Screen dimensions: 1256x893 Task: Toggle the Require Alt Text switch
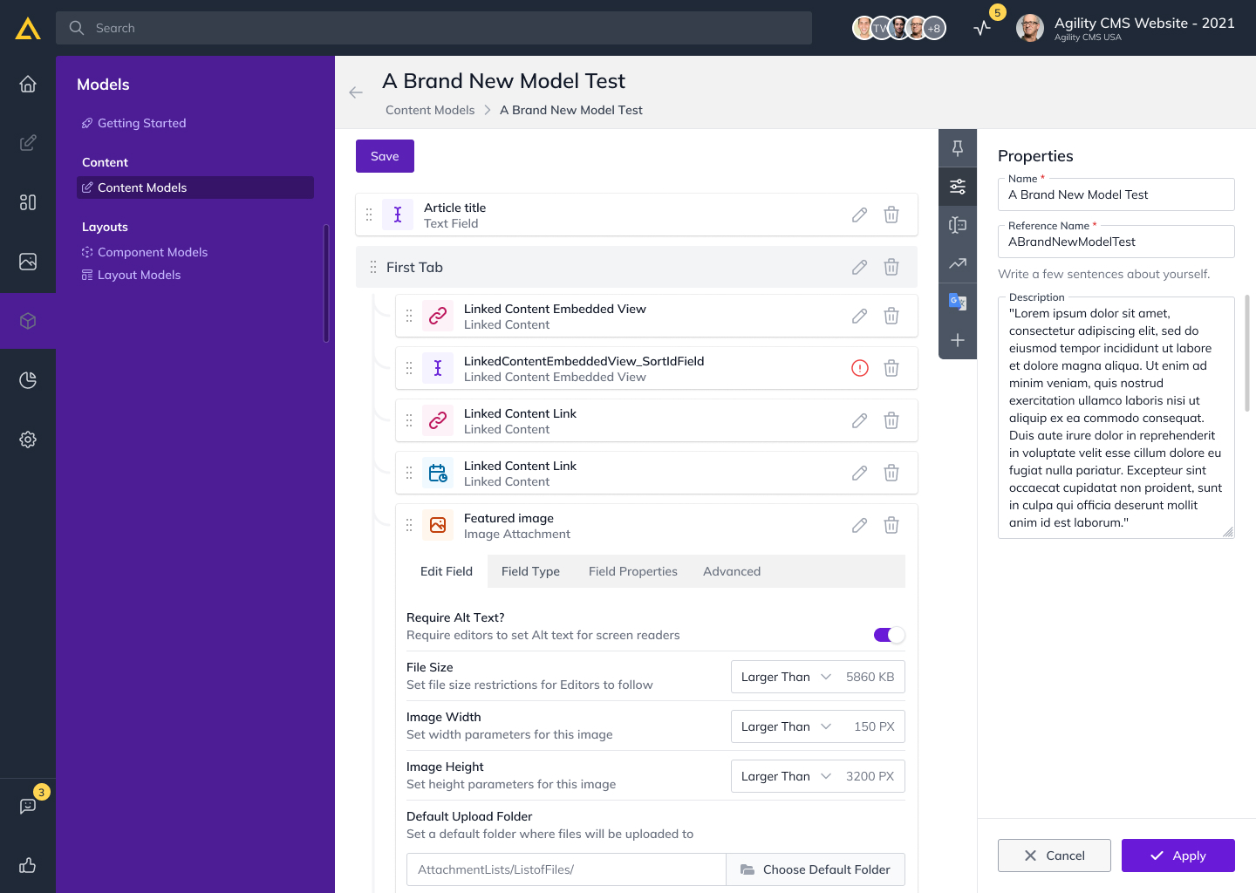point(889,635)
